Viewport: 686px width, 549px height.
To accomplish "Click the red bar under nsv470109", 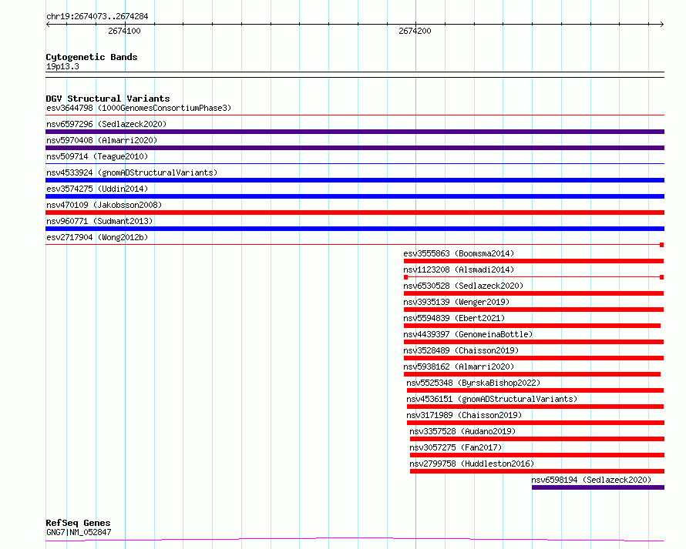I will click(355, 213).
